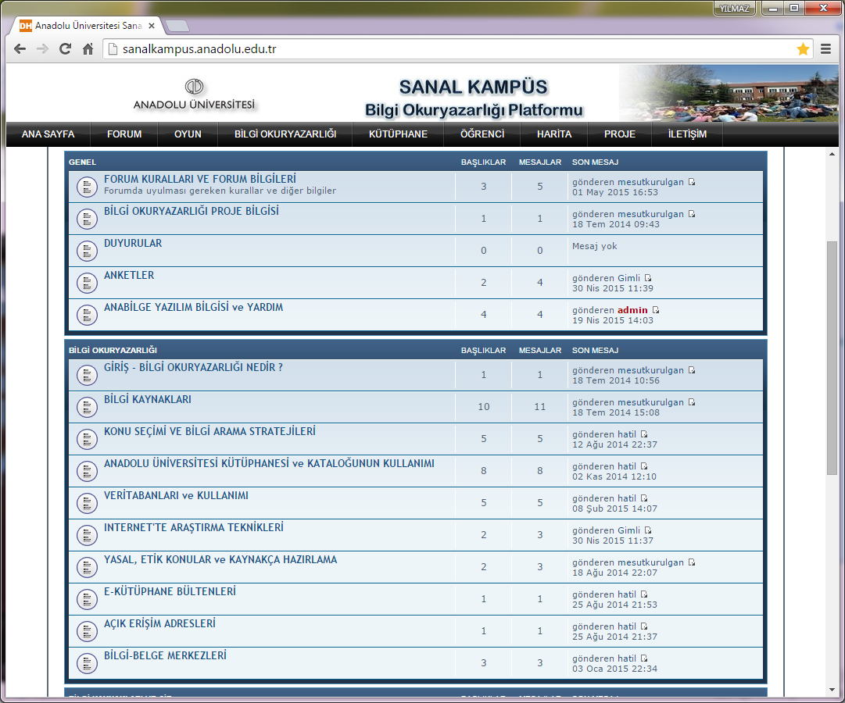The height and width of the screenshot is (703, 845).
Task: Bookmark this page with the star icon
Action: click(x=803, y=49)
